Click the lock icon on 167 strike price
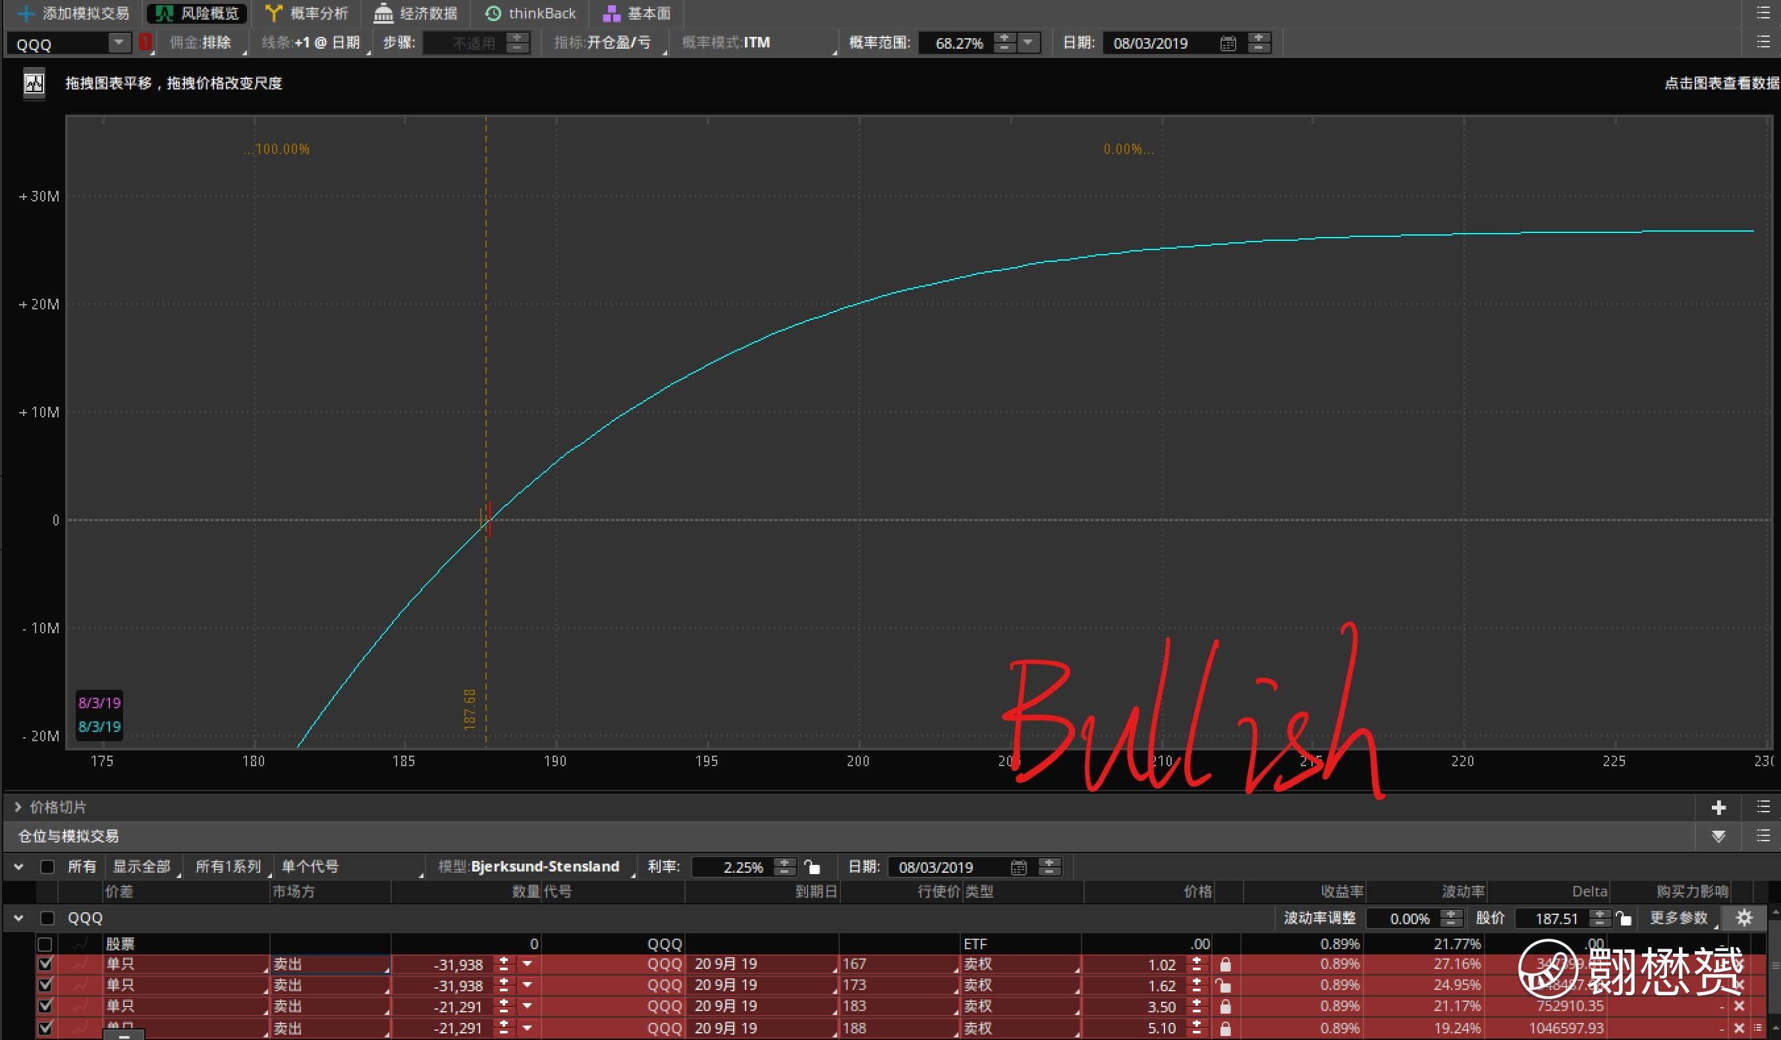Viewport: 1781px width, 1040px height. 1225,964
